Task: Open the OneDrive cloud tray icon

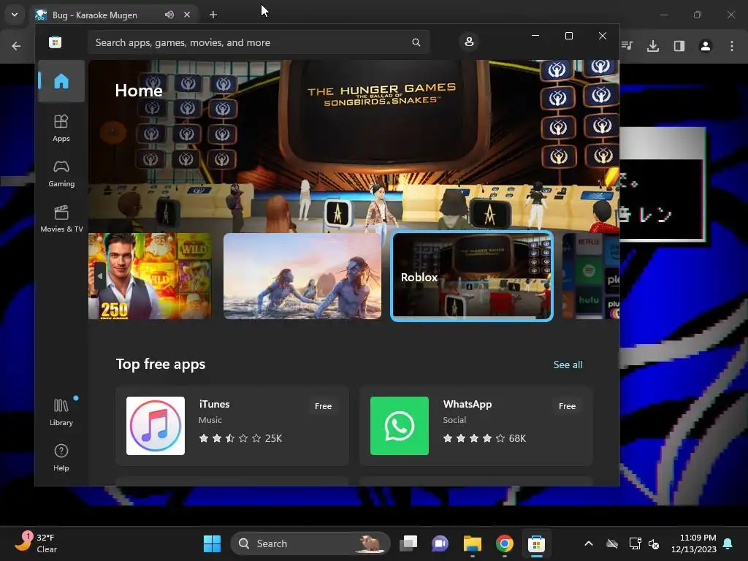Action: point(612,543)
